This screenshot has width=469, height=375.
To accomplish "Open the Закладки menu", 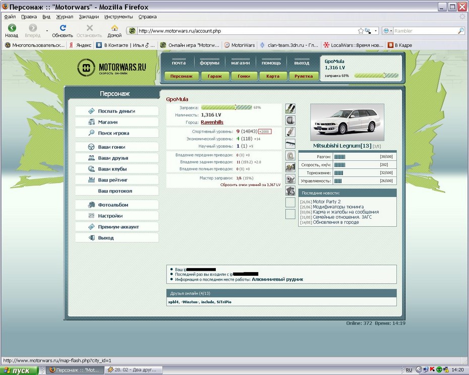I will click(x=89, y=17).
